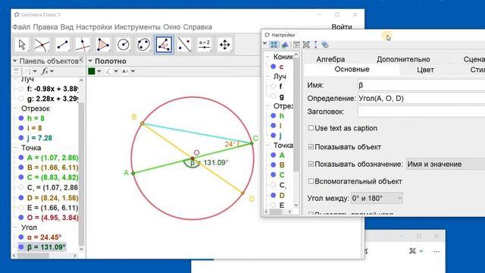The height and width of the screenshot is (273, 485).
Task: Select the Reflect about Line tool
Action: (x=184, y=45)
